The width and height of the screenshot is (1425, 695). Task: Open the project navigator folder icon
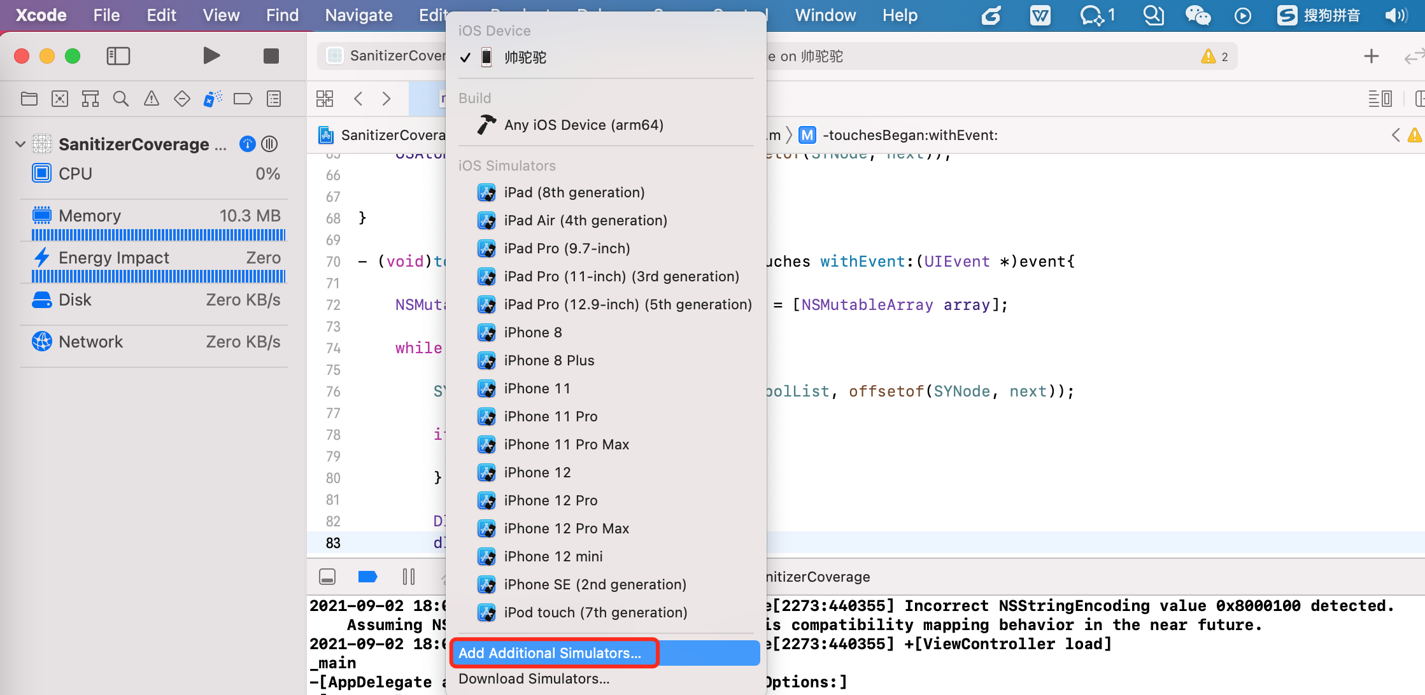[x=29, y=99]
